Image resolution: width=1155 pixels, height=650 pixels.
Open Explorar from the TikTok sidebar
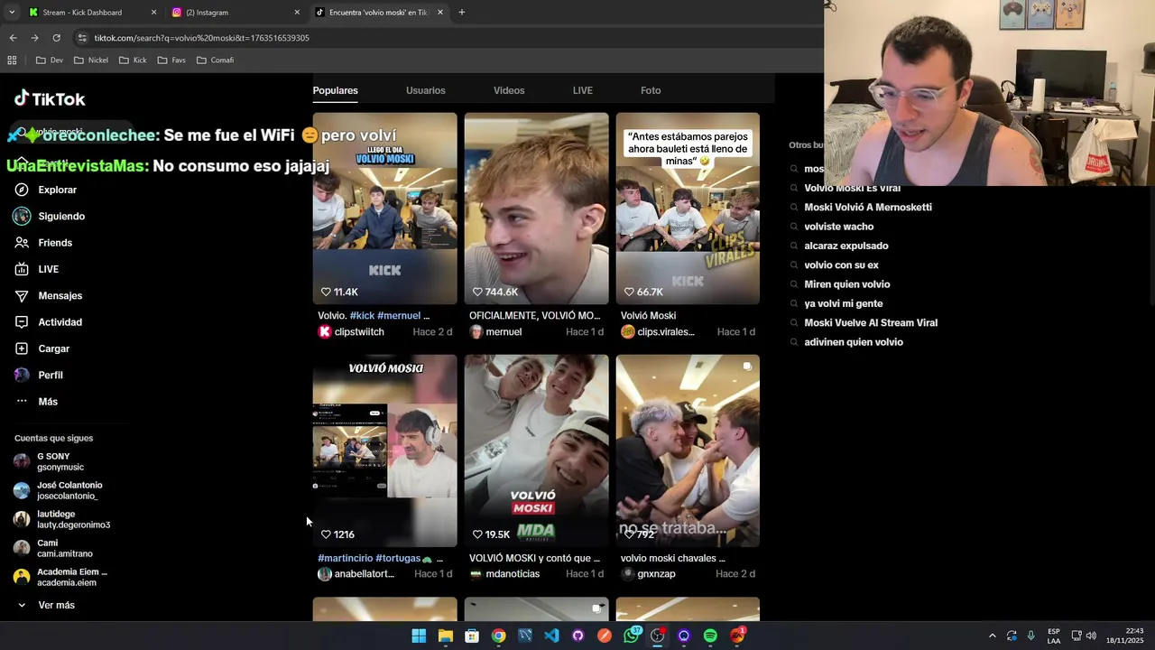point(45,190)
